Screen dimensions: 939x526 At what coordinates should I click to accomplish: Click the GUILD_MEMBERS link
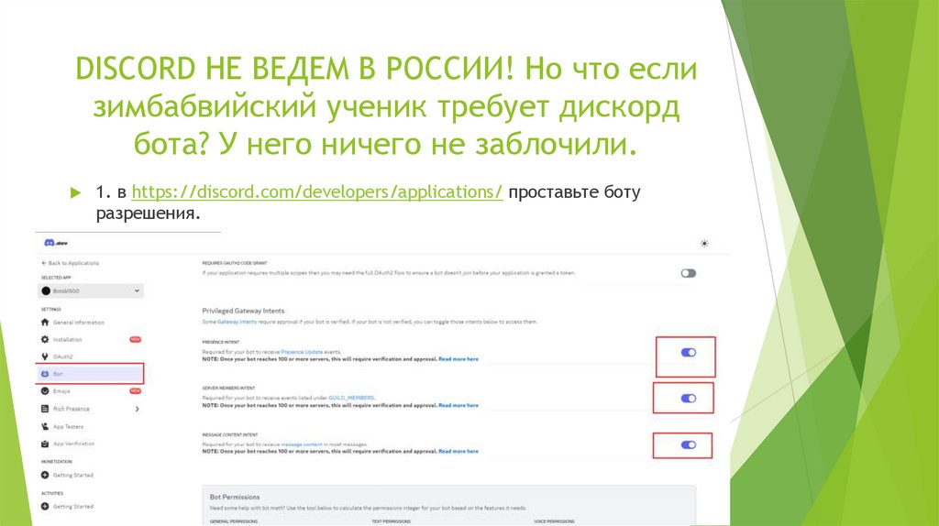(x=351, y=398)
